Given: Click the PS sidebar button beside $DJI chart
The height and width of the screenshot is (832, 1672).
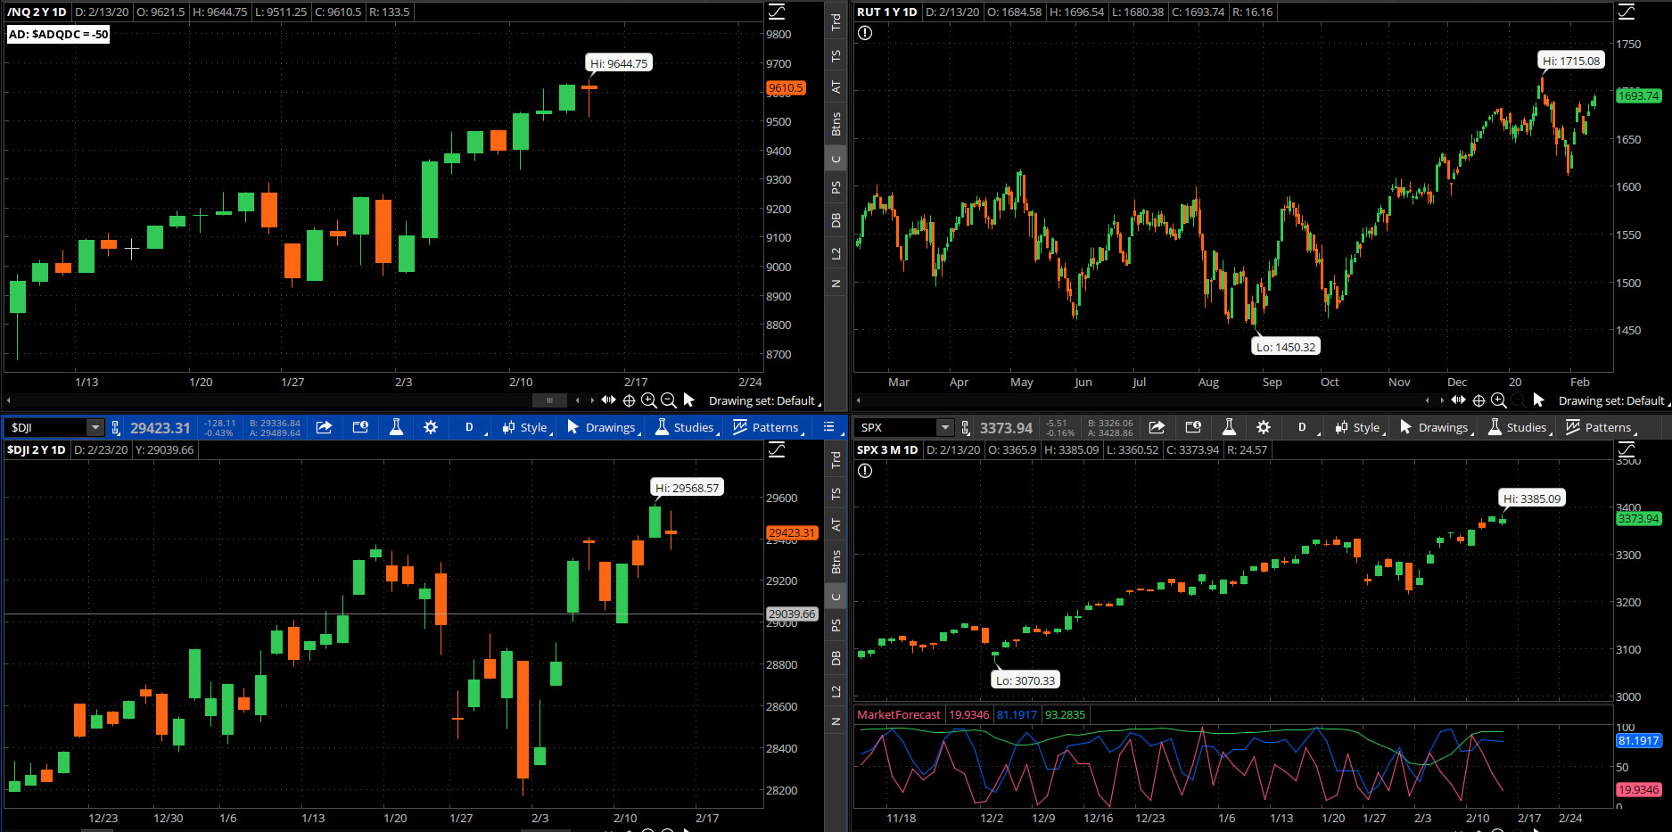Looking at the screenshot, I should click(x=836, y=625).
